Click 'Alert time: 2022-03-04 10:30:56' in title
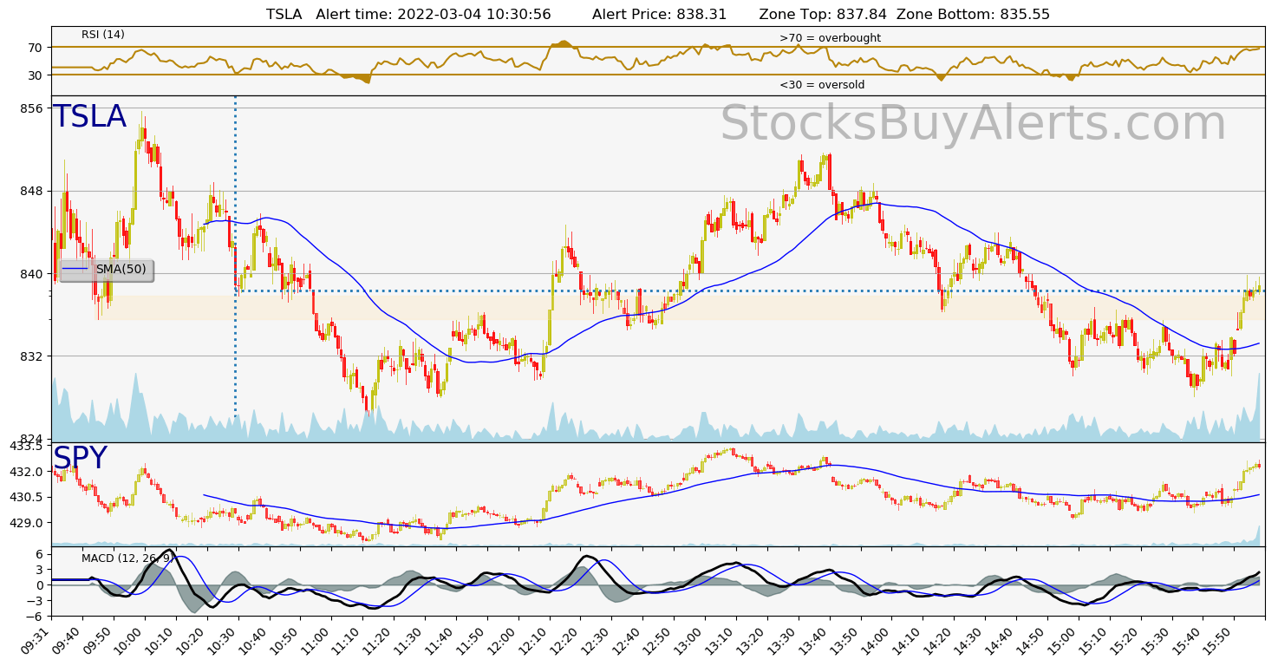Screen dimensions: 1278x666 [434, 15]
